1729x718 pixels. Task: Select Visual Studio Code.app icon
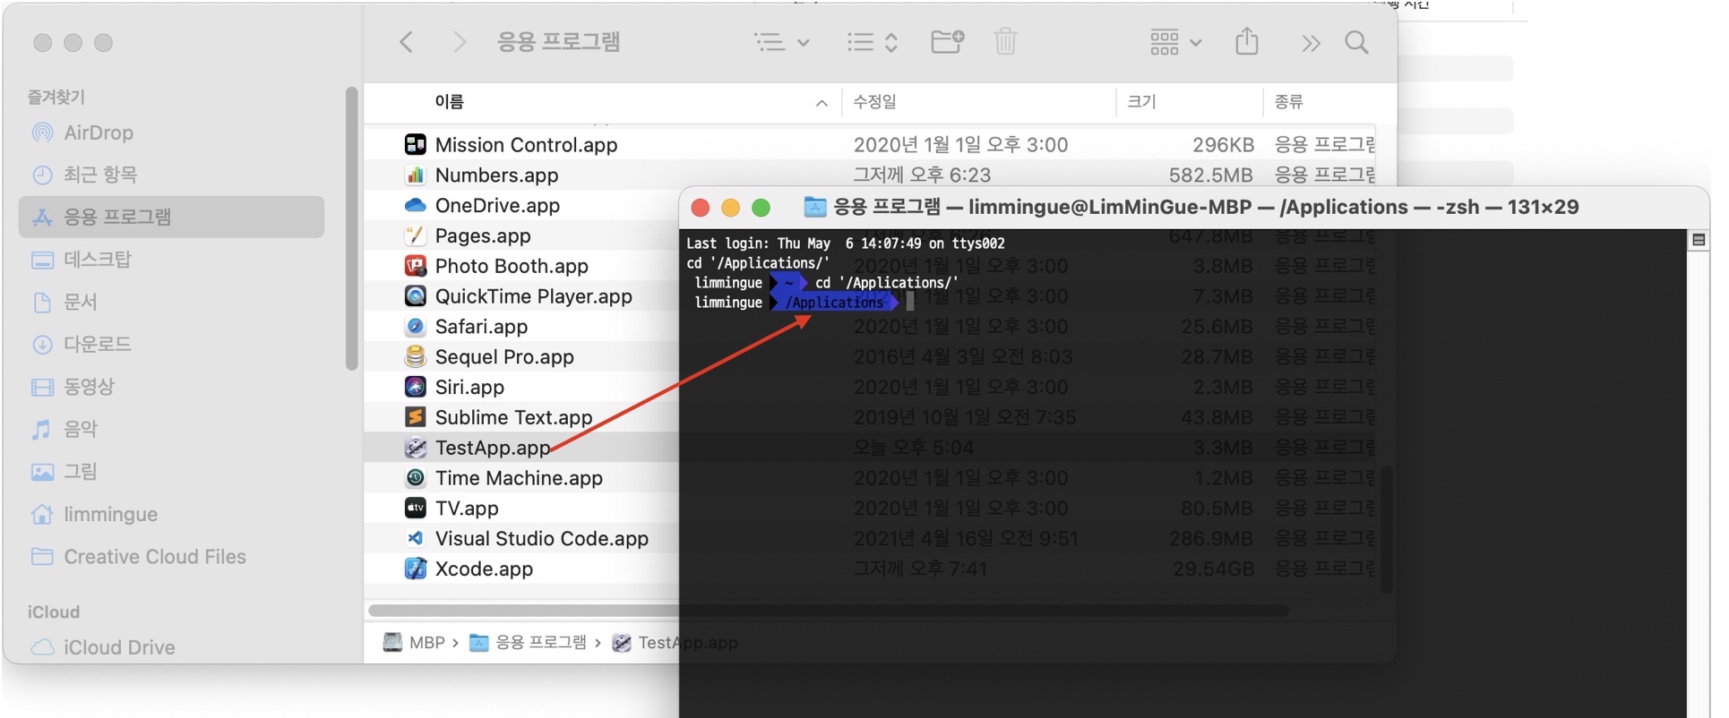click(415, 538)
